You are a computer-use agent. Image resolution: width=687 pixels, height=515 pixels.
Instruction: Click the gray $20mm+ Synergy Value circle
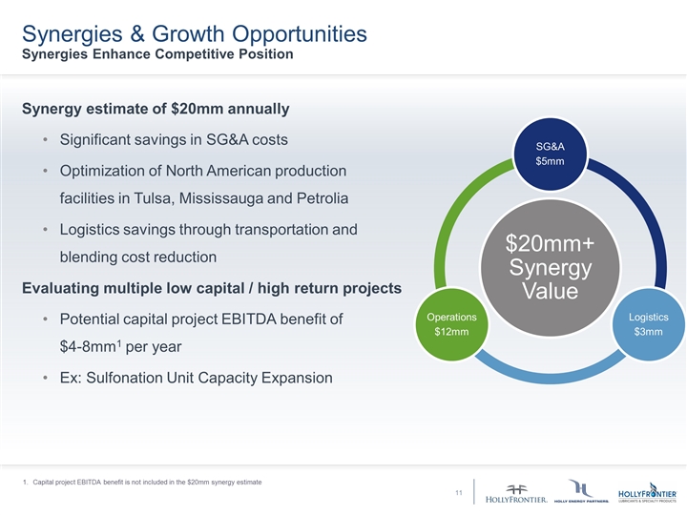click(551, 267)
